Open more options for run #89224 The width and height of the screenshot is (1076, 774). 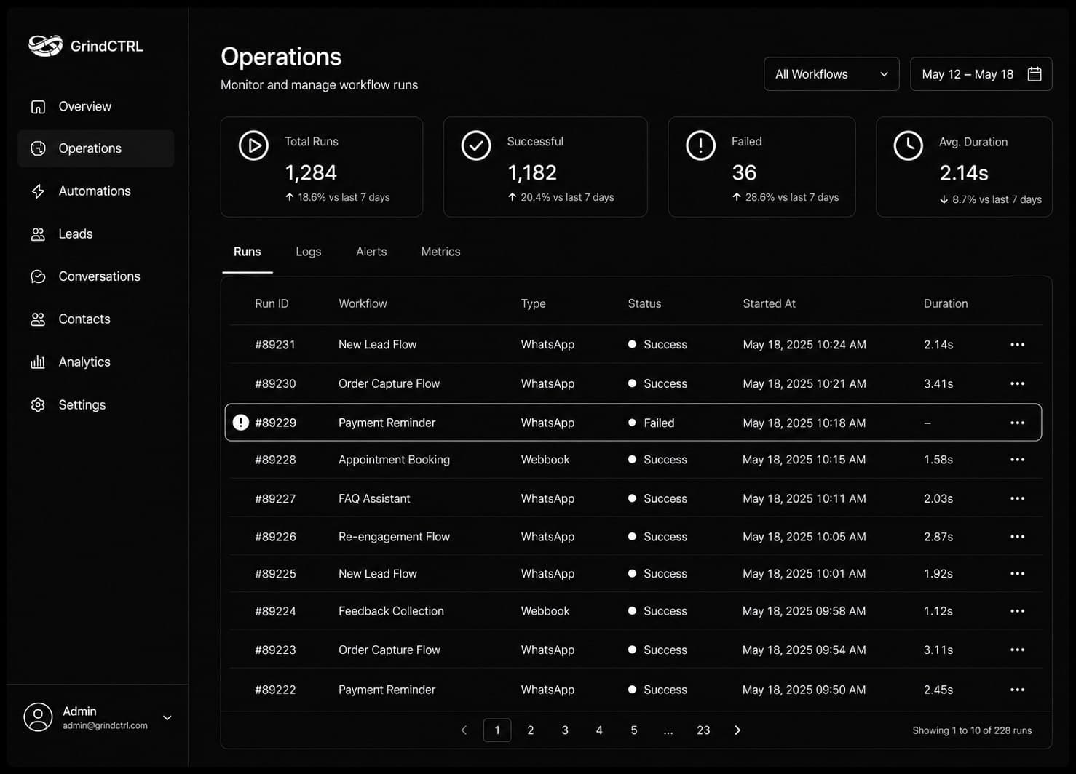(1018, 611)
